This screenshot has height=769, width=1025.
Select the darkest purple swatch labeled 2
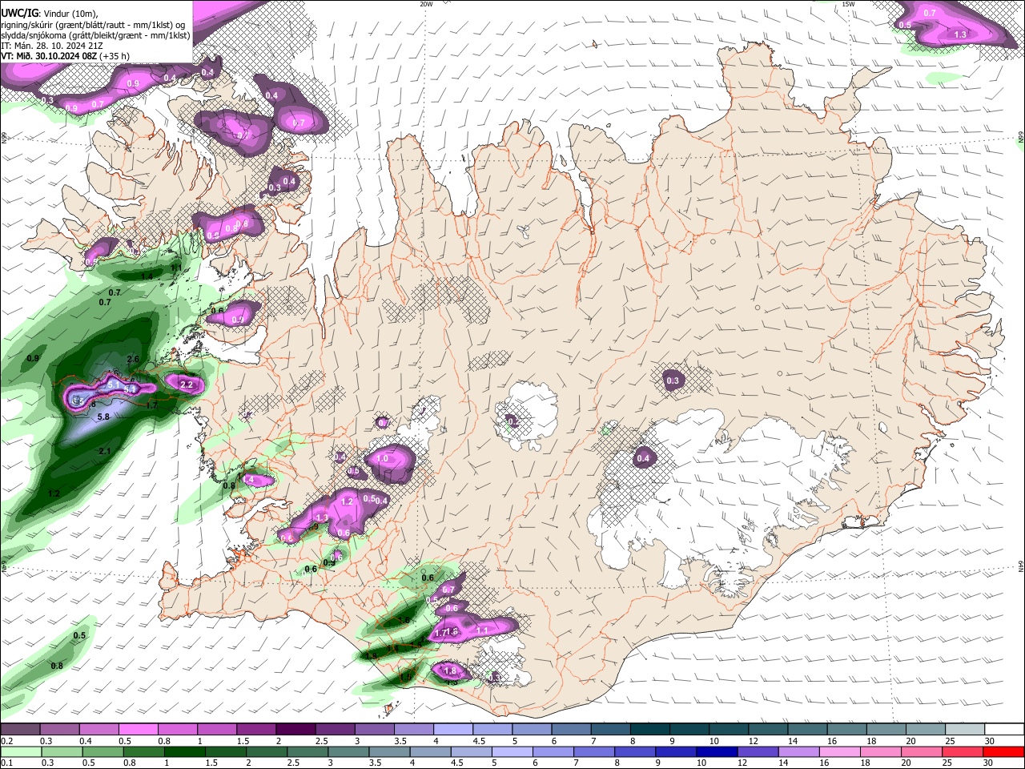point(295,730)
